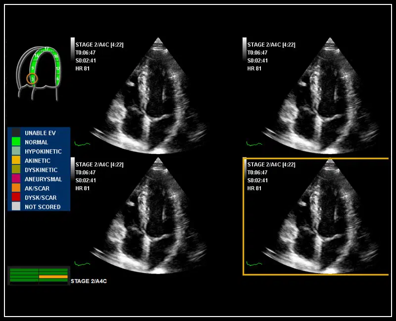Pick the ANEURYSMAL score option
This screenshot has height=321, width=396.
(16, 179)
